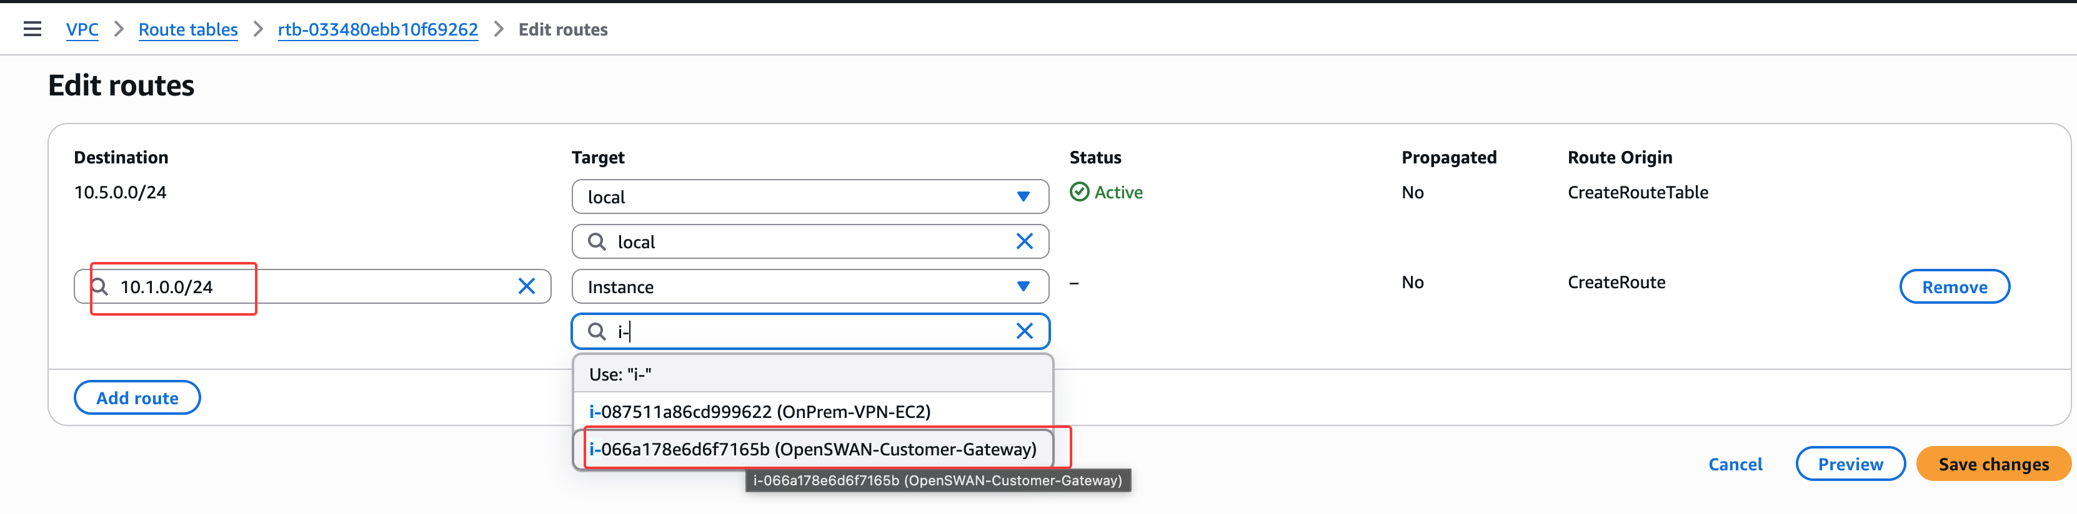This screenshot has height=514, width=2077.
Task: Open rtb-033480ebb10f69262 breadcrumb link
Action: pyautogui.click(x=377, y=30)
